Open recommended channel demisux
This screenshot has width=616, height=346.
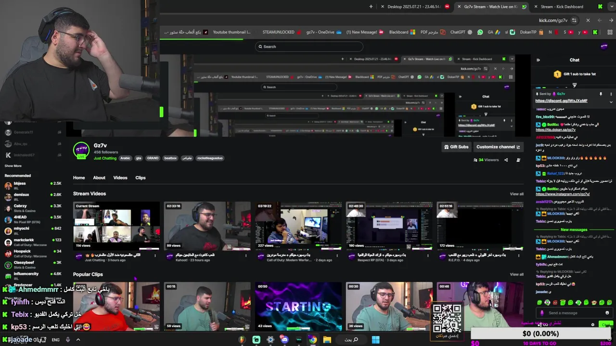[33, 196]
